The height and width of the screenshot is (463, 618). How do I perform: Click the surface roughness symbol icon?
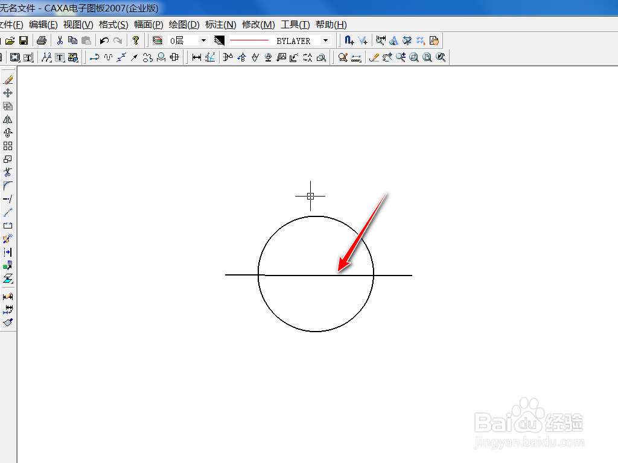(x=255, y=57)
